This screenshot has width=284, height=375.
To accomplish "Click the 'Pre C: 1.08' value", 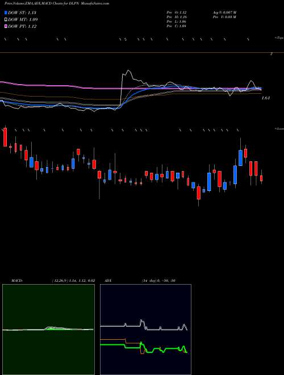I will click(177, 26).
